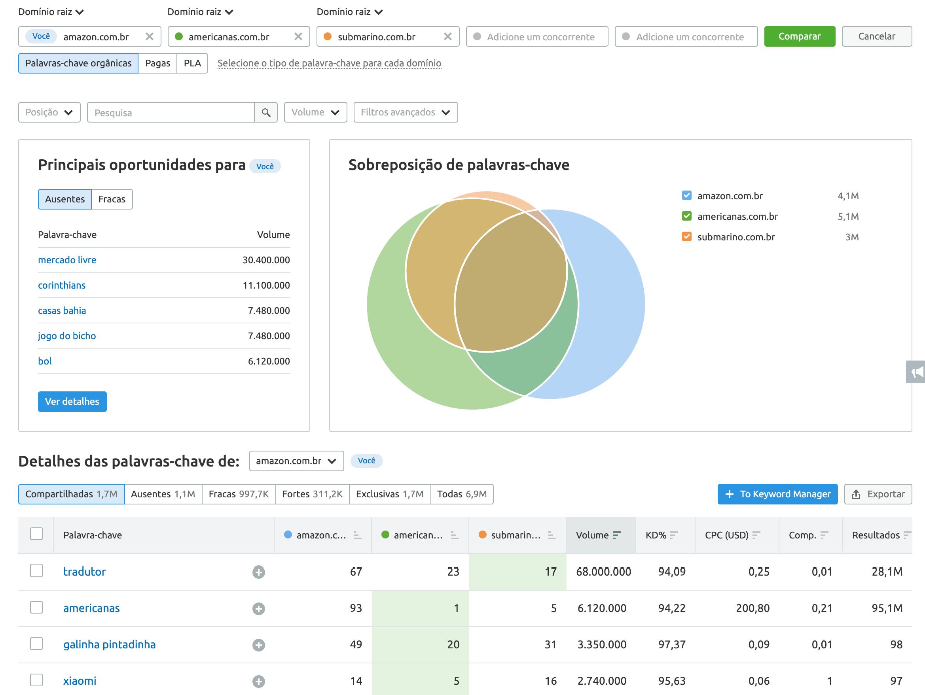Check the tradutor row checkbox
The width and height of the screenshot is (925, 695).
[x=36, y=571]
